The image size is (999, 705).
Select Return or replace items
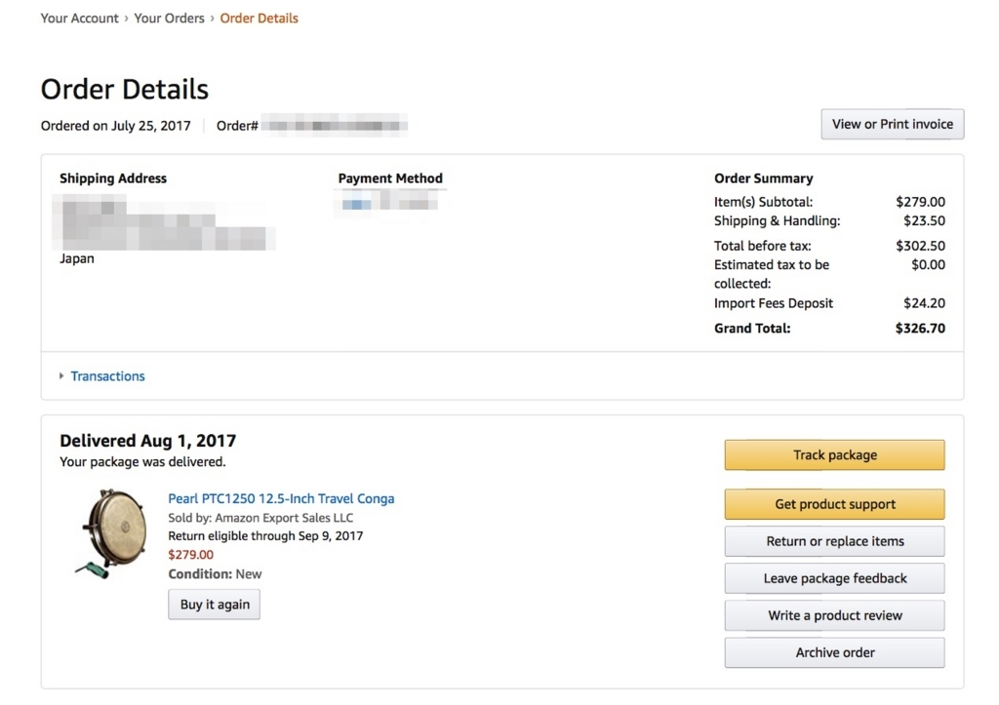[835, 541]
